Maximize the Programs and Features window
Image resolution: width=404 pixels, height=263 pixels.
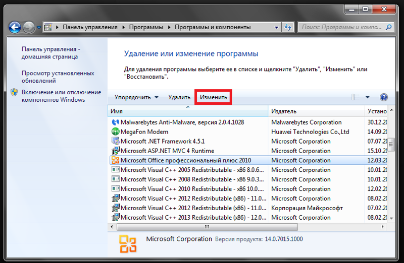pyautogui.click(x=365, y=9)
